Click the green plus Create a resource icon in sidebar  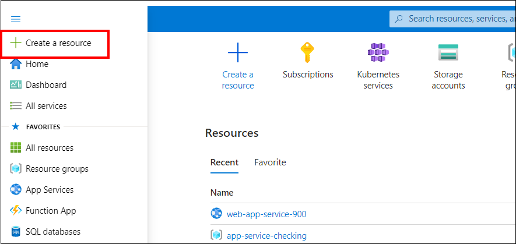[16, 43]
